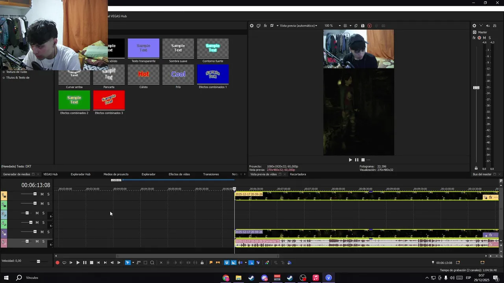504x283 pixels.
Task: Solo the Master bus
Action: [489, 38]
